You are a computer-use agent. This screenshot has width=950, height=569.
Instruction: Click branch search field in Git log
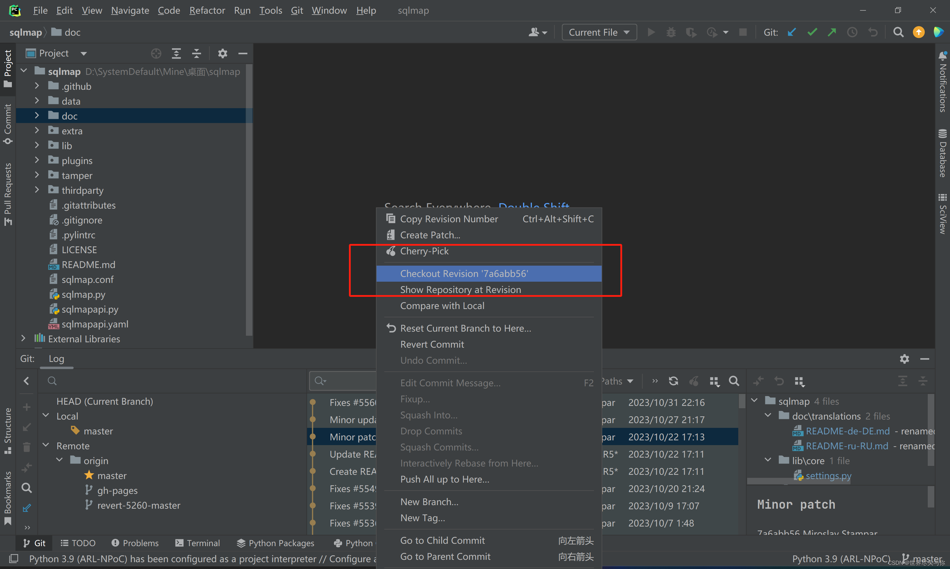(173, 381)
